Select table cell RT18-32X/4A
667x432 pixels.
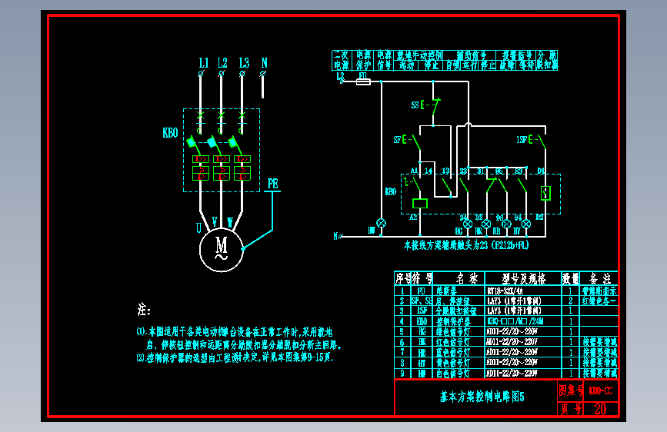[505, 291]
